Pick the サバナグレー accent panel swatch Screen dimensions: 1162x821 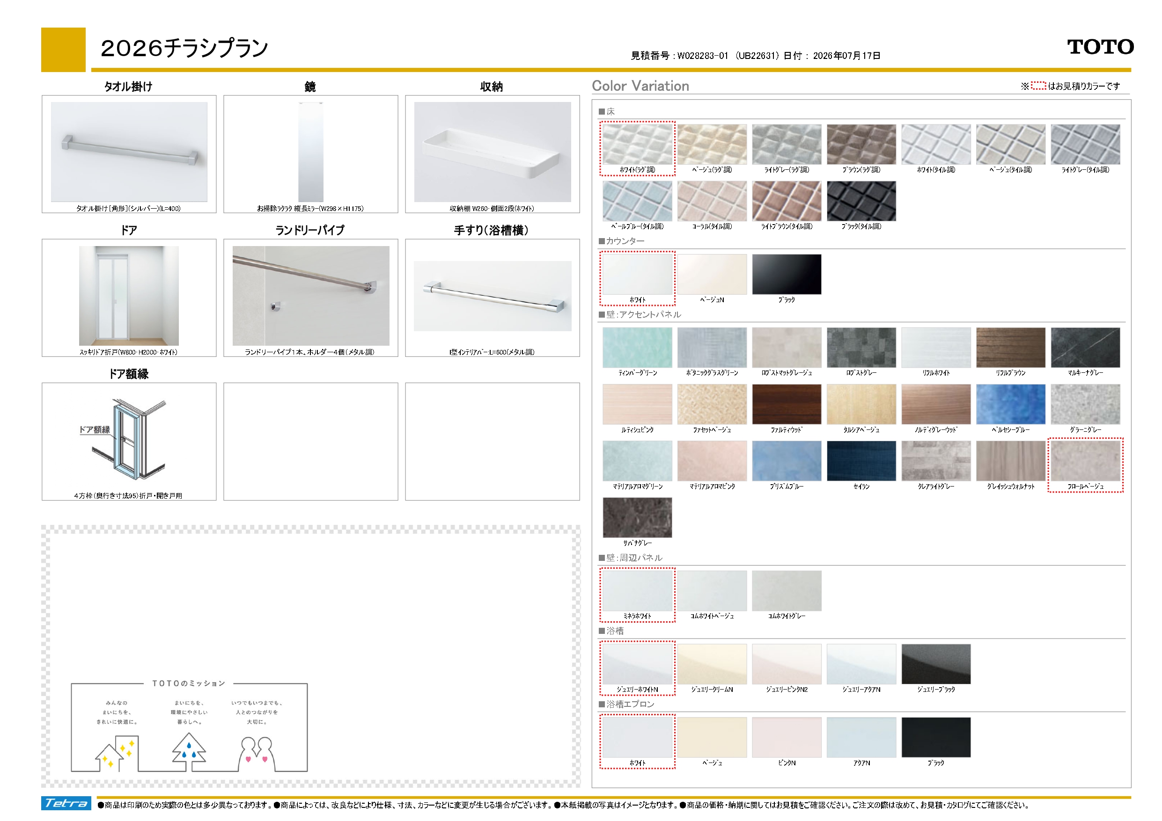637,517
